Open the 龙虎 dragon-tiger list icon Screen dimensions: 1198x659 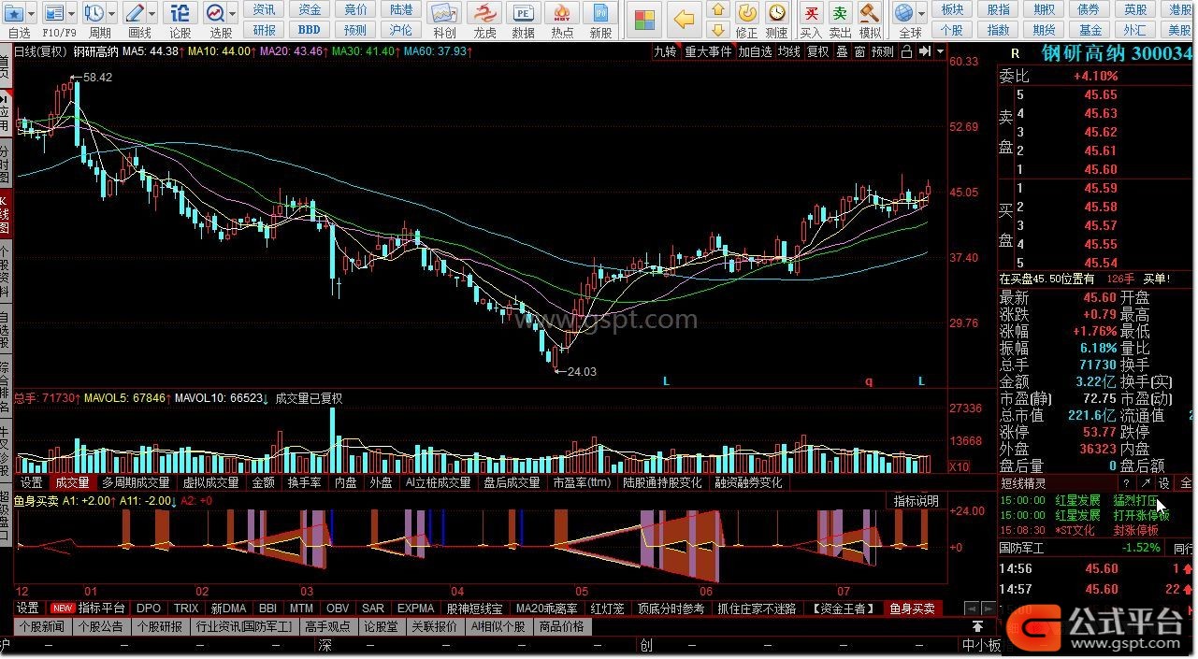click(x=484, y=14)
